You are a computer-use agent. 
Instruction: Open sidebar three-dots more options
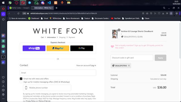[x=3, y=99]
